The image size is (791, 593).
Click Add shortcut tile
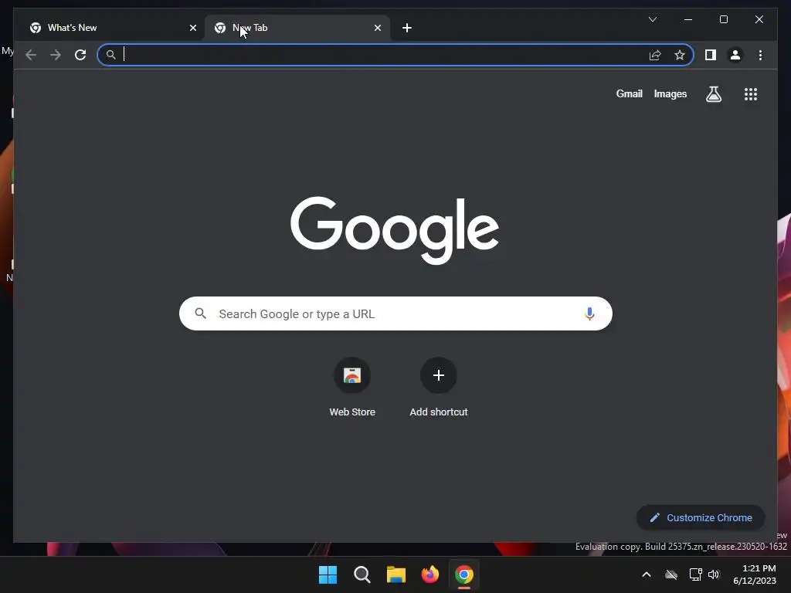click(439, 388)
